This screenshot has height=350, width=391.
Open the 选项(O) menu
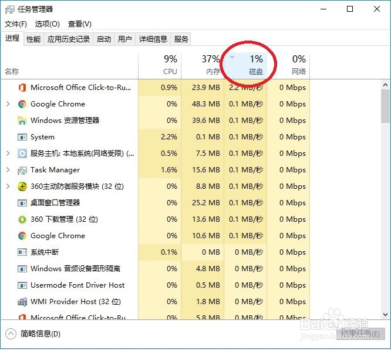point(48,24)
